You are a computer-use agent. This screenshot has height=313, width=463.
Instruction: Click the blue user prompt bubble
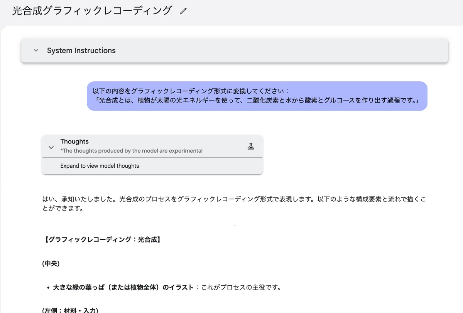coord(257,96)
